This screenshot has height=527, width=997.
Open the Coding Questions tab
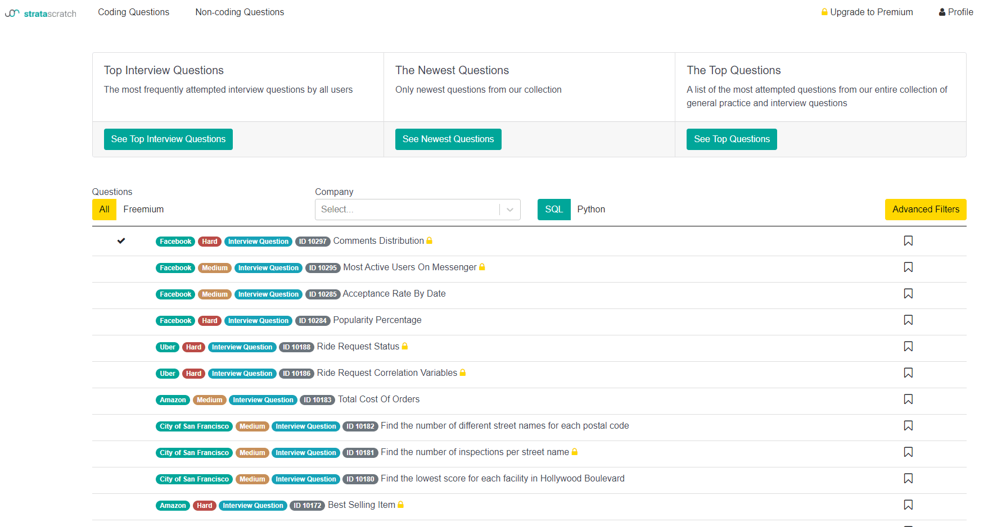[x=133, y=12]
